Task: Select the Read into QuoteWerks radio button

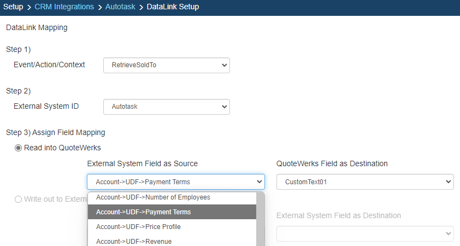Action: tap(19, 148)
